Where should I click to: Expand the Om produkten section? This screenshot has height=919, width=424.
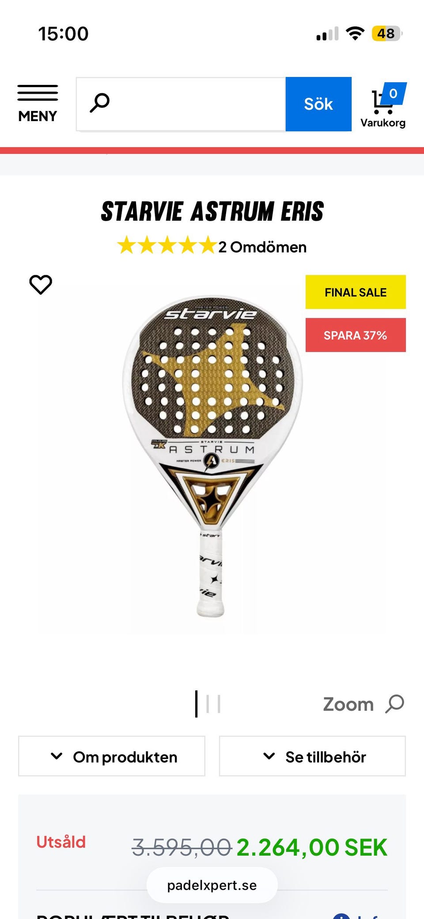(112, 756)
